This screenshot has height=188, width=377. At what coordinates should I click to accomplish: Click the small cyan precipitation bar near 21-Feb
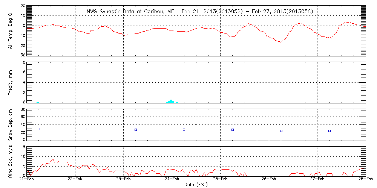tap(38, 102)
